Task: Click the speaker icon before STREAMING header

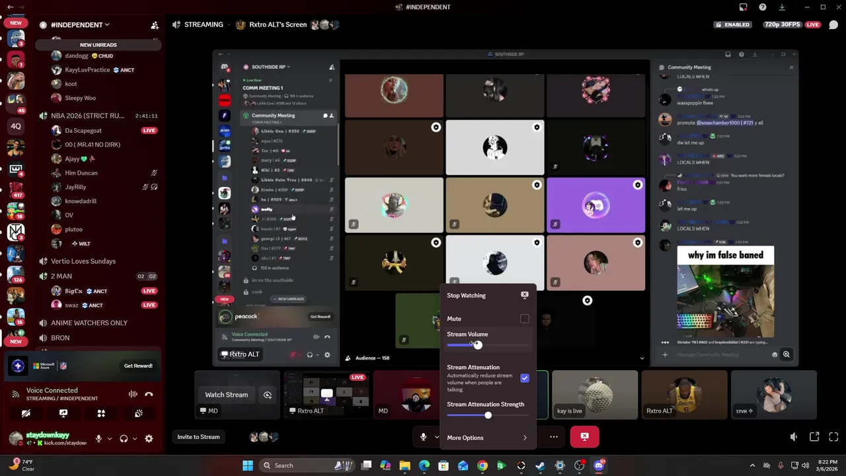Action: coord(176,24)
